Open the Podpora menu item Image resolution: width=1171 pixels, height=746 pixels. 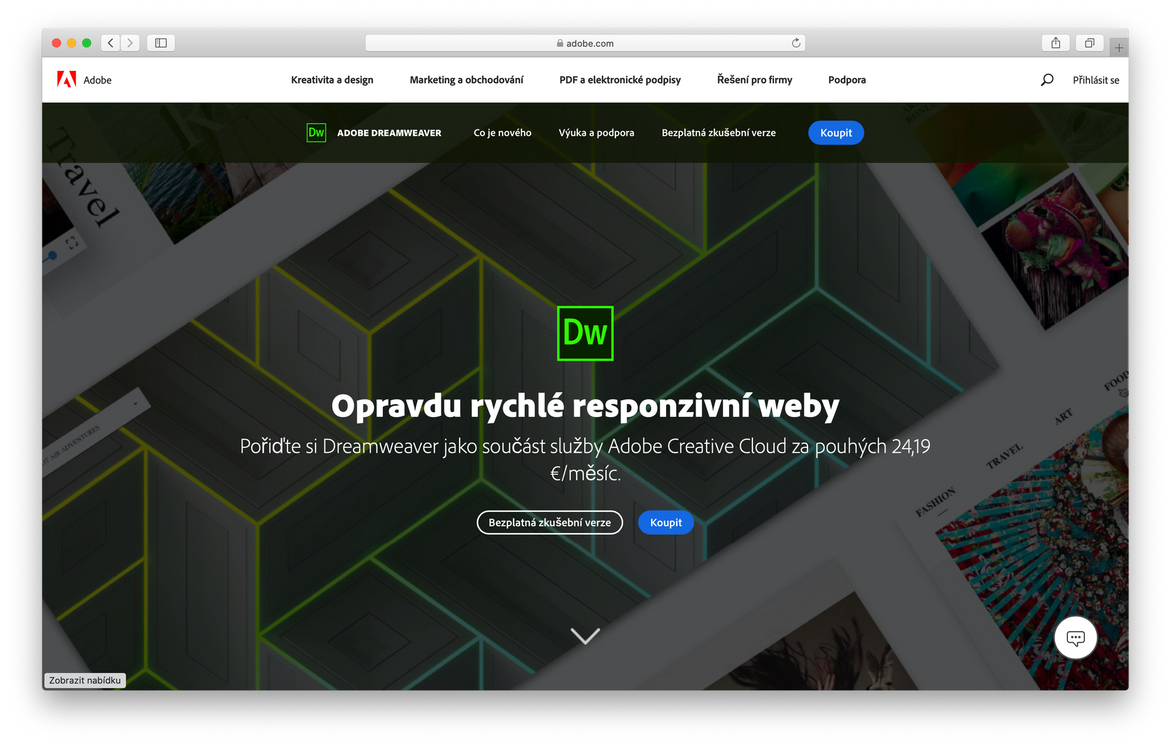click(x=847, y=80)
